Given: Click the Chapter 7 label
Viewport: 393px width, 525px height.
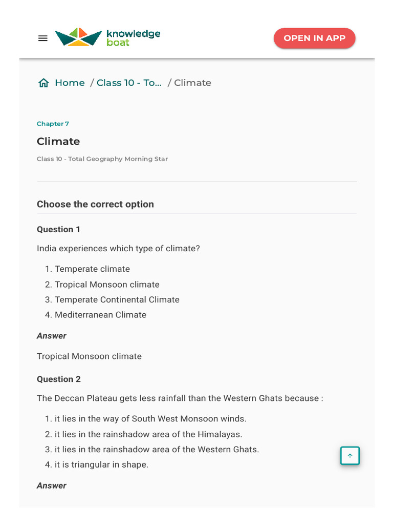Looking at the screenshot, I should (x=53, y=124).
